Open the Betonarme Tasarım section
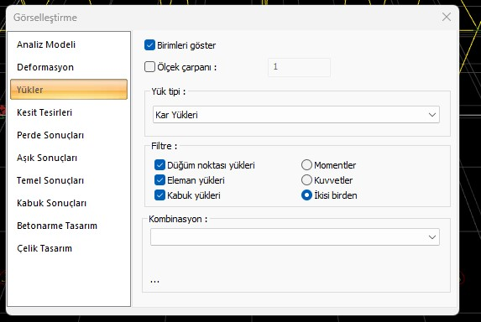 (x=69, y=226)
